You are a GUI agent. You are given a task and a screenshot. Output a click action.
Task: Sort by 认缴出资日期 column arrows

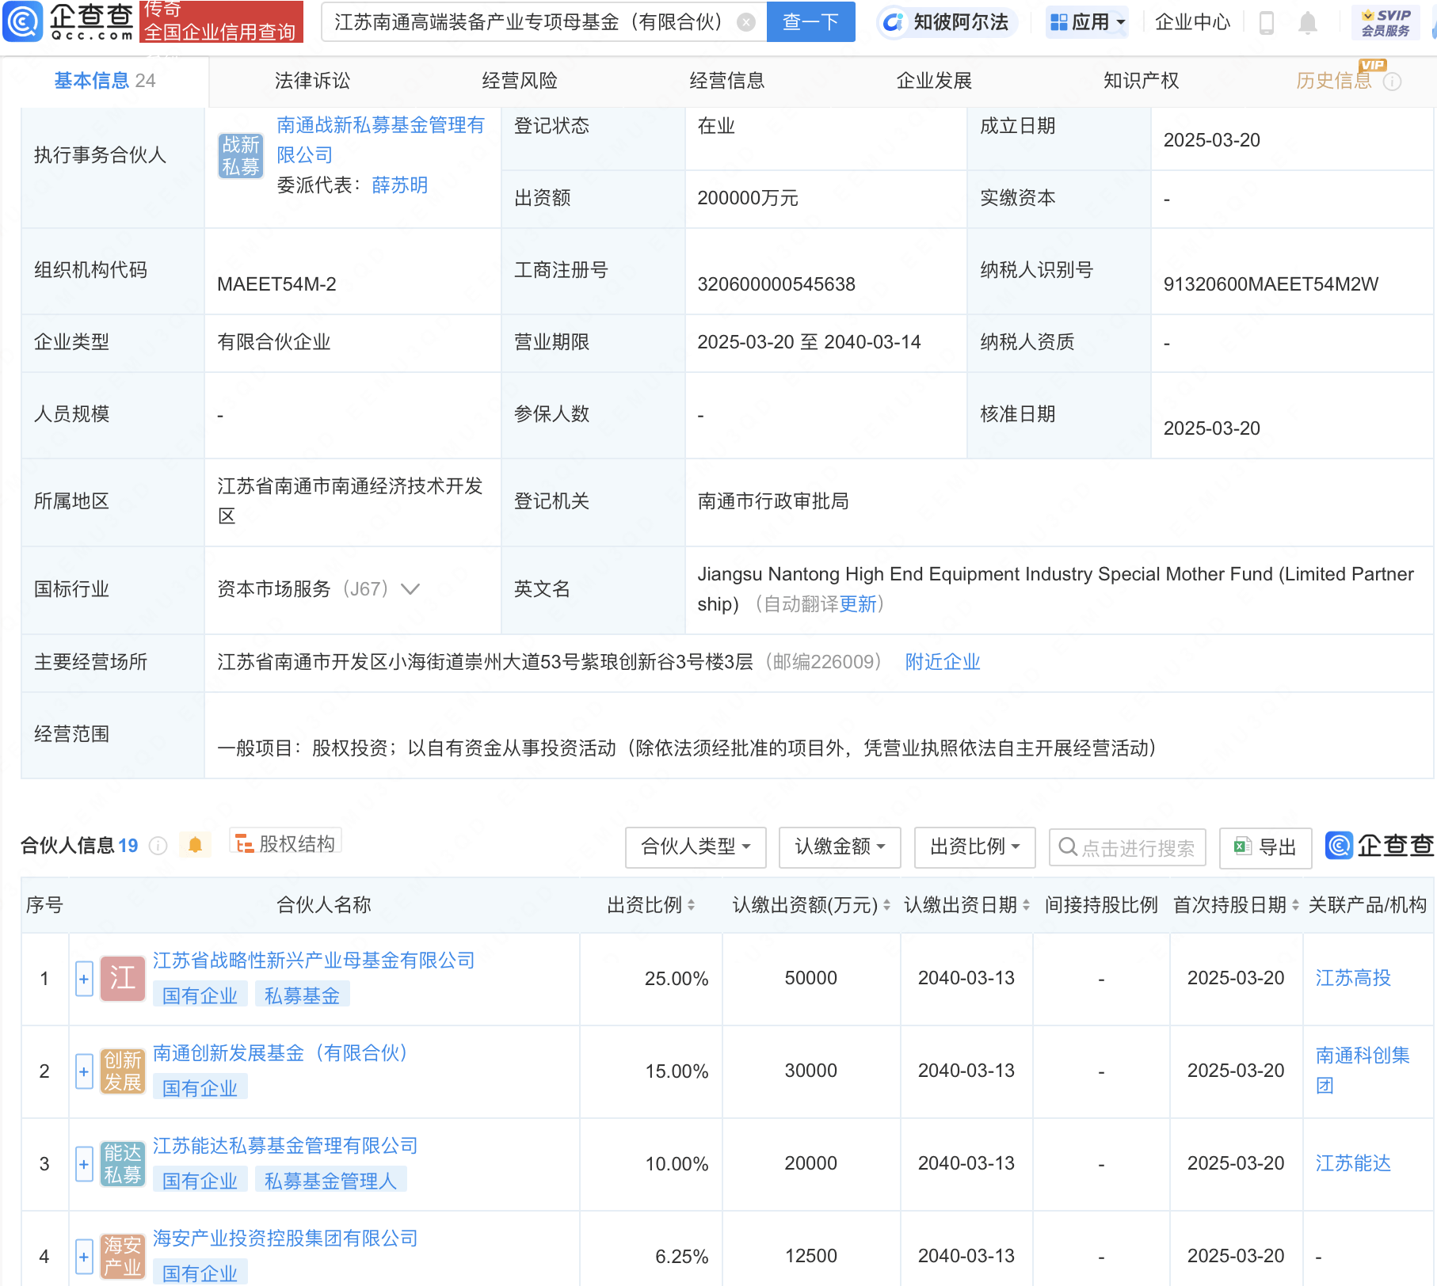tap(1026, 905)
